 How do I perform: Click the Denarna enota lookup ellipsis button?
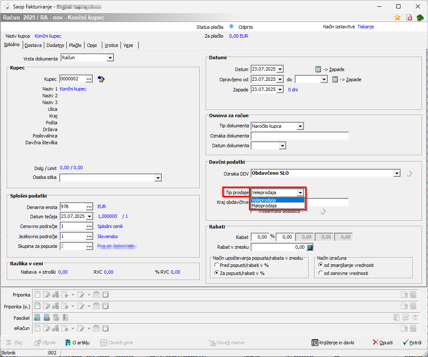(89, 207)
